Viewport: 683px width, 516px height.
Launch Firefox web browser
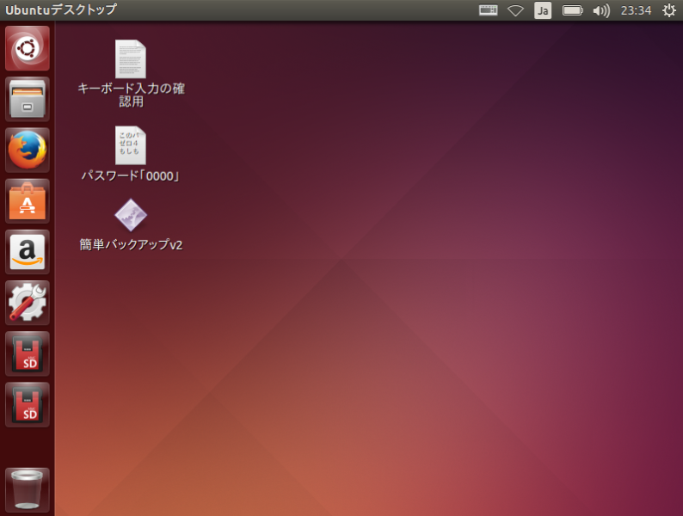tap(28, 150)
